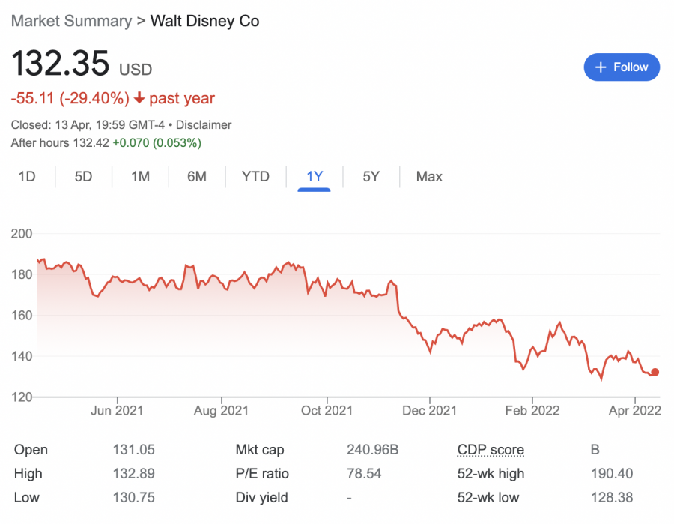This screenshot has height=524, width=674.
Task: Click the Follow button
Action: (x=622, y=67)
